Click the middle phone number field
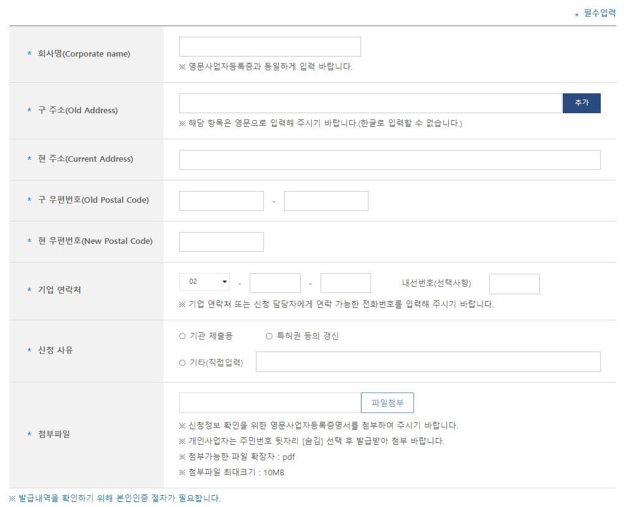 pyautogui.click(x=275, y=282)
